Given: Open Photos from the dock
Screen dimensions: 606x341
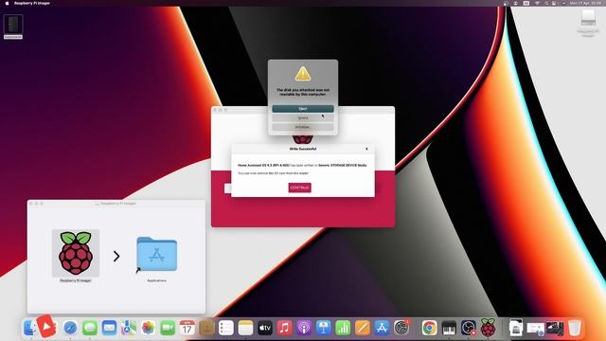Looking at the screenshot, I should 148,328.
